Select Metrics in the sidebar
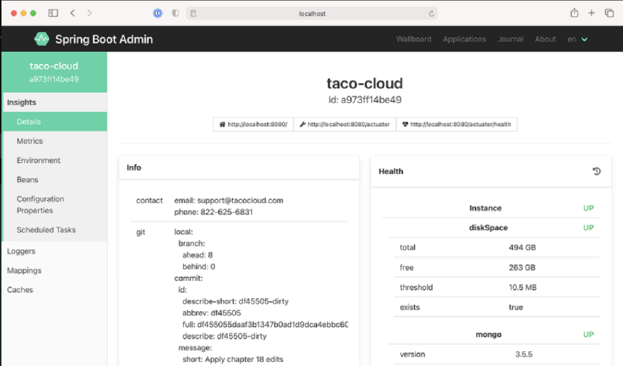 click(55, 141)
